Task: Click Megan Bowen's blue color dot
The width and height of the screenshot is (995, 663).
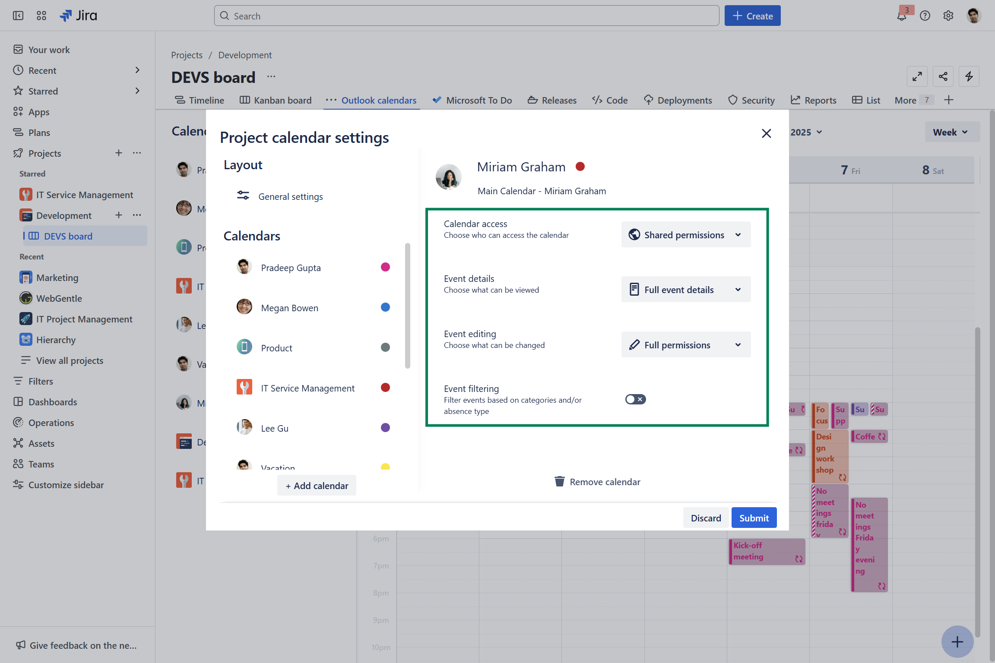Action: (x=385, y=307)
